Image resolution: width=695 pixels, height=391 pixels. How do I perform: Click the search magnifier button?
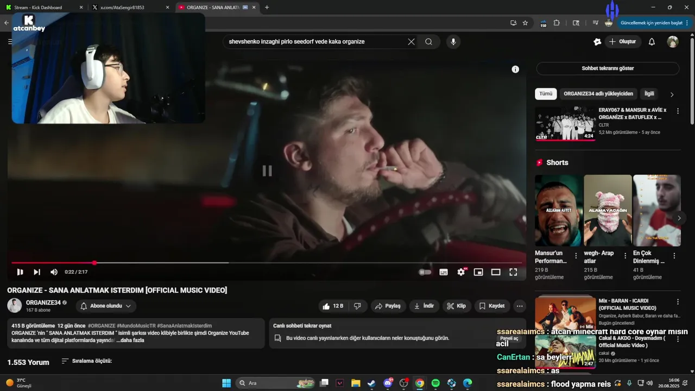pyautogui.click(x=428, y=42)
